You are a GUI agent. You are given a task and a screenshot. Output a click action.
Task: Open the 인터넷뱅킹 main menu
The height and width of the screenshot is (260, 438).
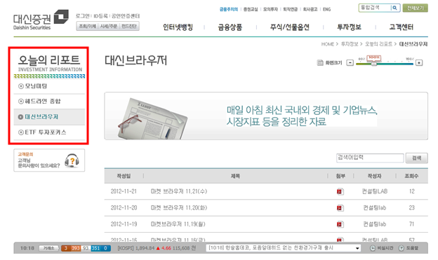178,27
